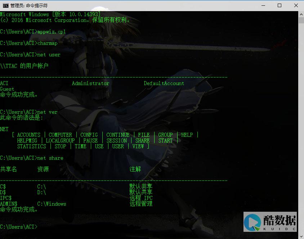Click the 'D$' share name

coord(3,192)
